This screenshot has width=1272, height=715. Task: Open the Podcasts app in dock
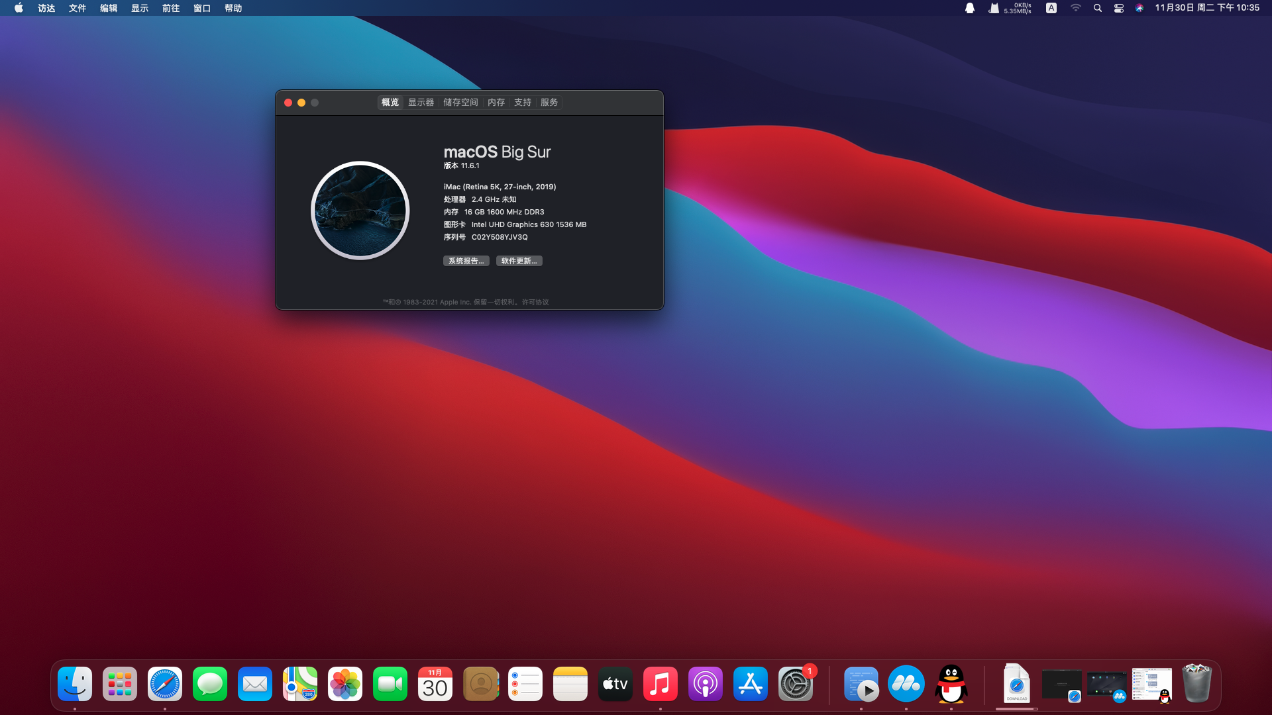706,684
